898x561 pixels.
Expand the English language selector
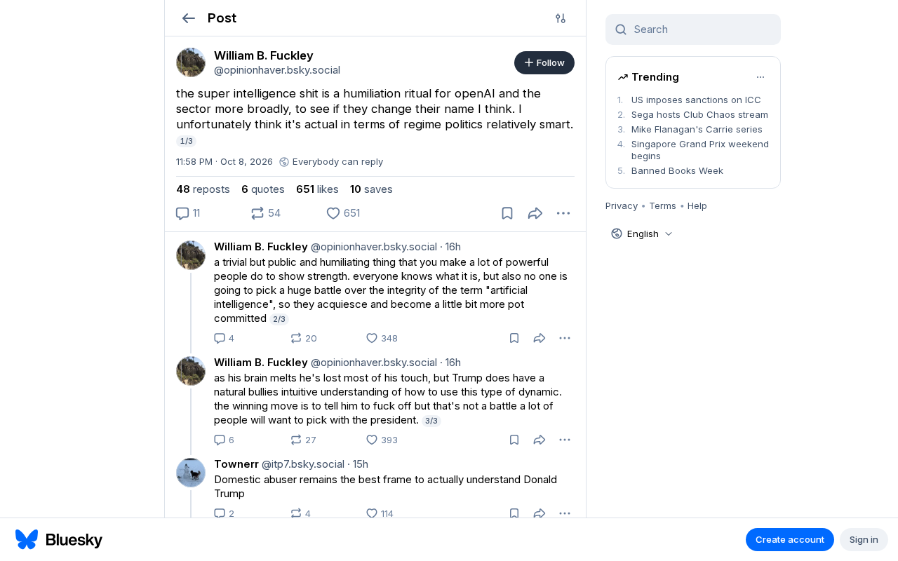tap(642, 234)
